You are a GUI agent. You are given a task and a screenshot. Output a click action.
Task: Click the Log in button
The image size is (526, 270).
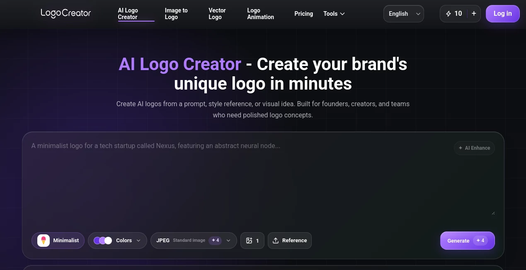pyautogui.click(x=502, y=14)
